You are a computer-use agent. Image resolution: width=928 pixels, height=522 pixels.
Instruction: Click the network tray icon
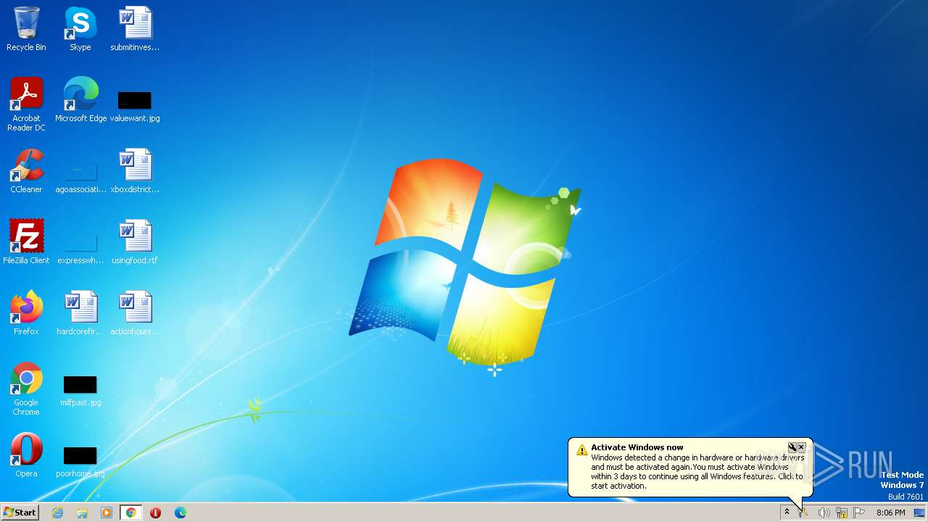(841, 513)
